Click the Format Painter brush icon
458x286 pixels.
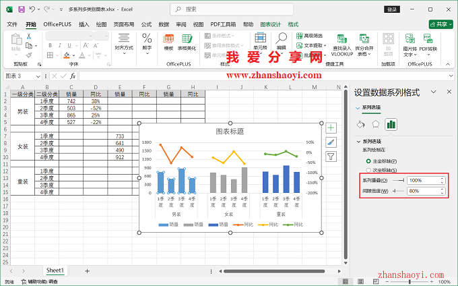click(x=29, y=55)
